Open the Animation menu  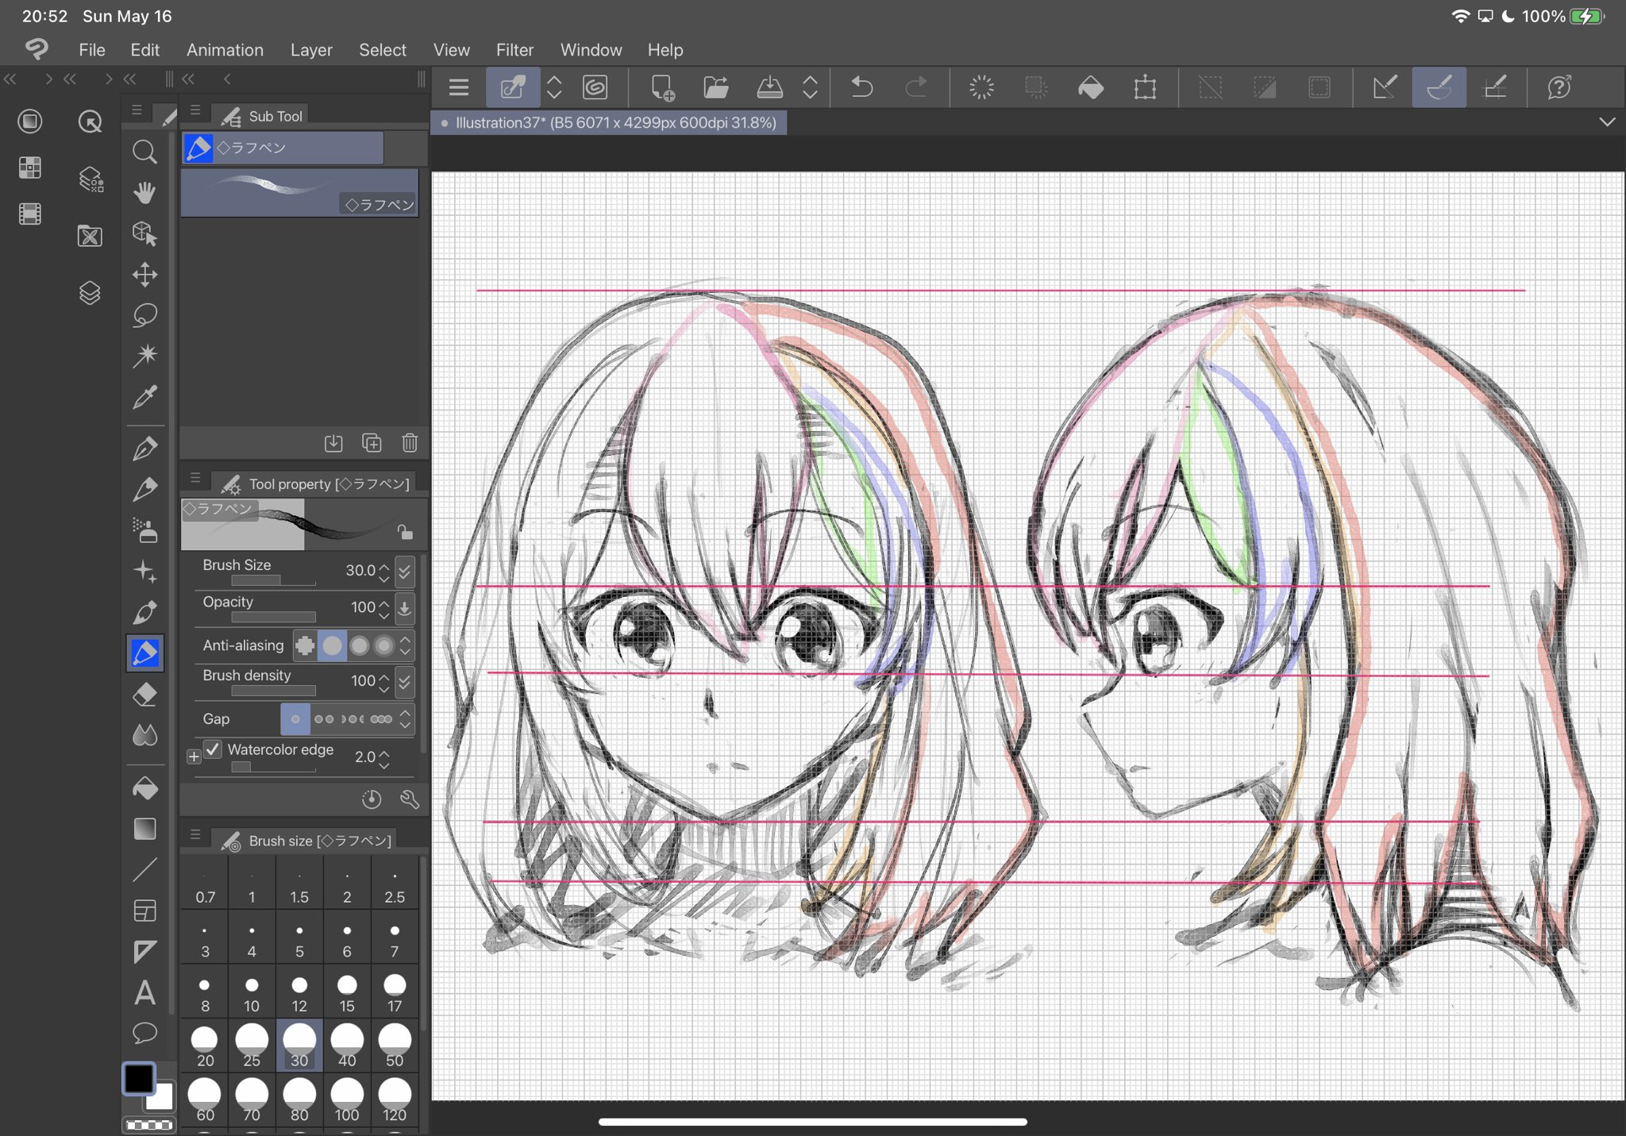(225, 50)
